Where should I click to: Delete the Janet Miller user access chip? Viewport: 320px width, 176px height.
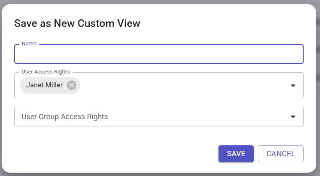click(x=72, y=85)
